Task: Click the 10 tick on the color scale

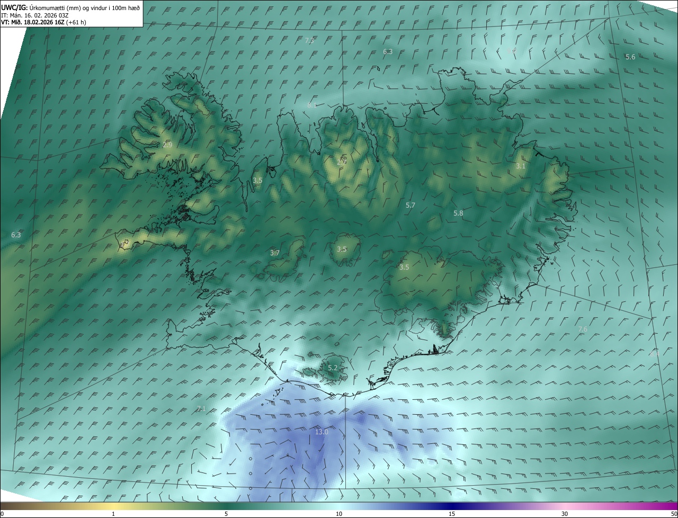Action: (339, 514)
